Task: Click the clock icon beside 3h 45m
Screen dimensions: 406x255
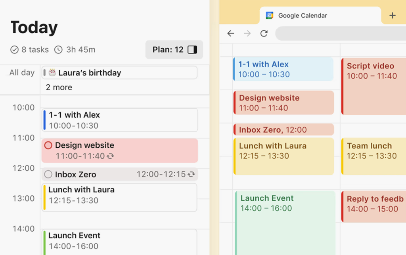Action: (x=58, y=50)
